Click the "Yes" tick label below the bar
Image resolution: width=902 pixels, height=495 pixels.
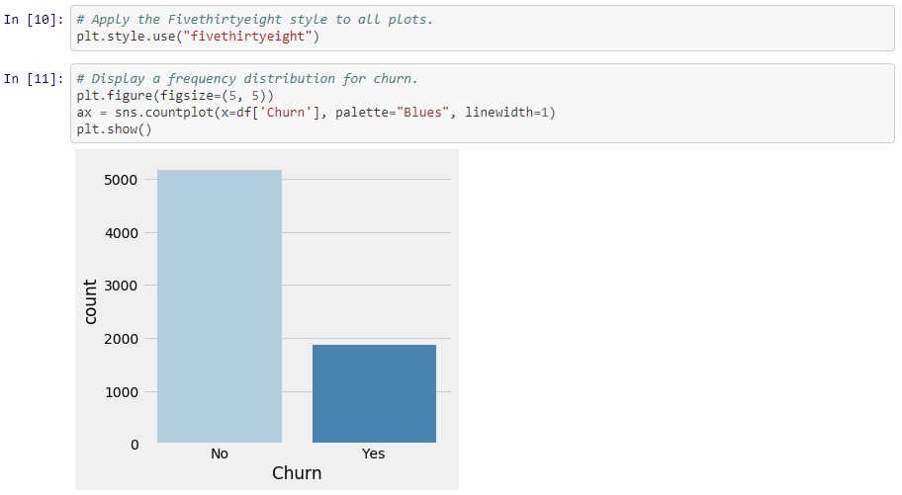click(374, 454)
